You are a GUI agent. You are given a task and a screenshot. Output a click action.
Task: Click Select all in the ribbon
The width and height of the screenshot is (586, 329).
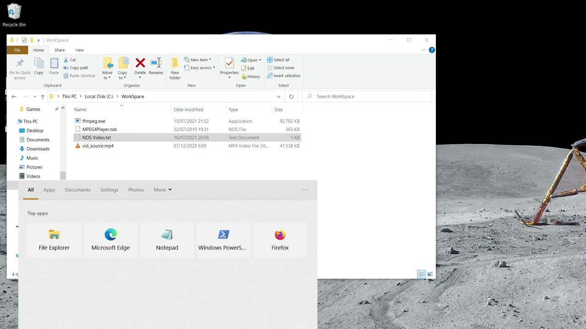click(278, 60)
